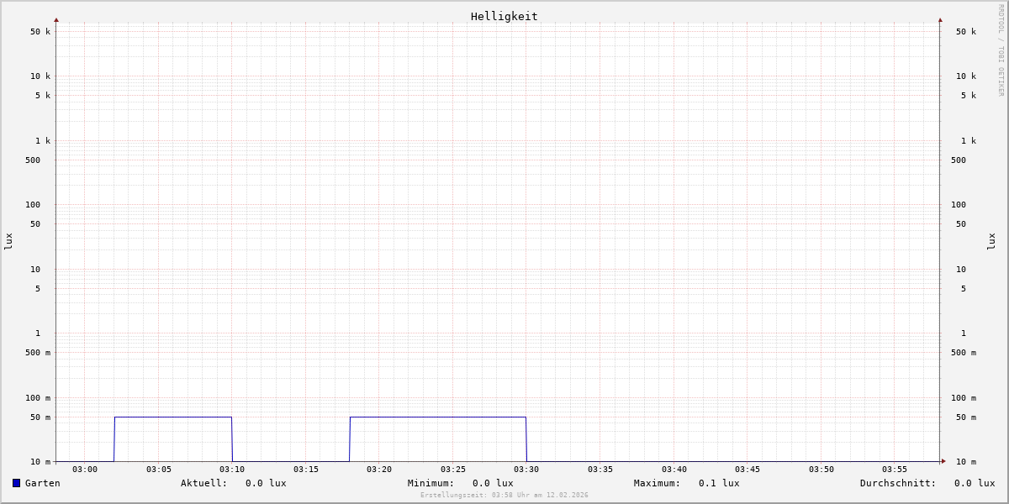Click the 50 m label on the right axis
Screen dimensions: 1009x504
tap(966, 417)
